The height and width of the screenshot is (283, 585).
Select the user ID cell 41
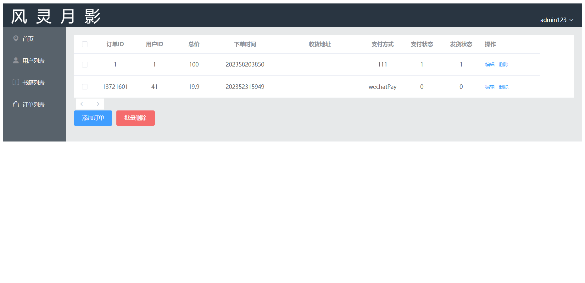[x=154, y=87]
